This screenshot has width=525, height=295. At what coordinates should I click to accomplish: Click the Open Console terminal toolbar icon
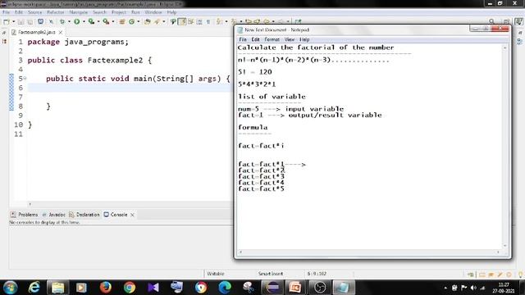point(40,22)
